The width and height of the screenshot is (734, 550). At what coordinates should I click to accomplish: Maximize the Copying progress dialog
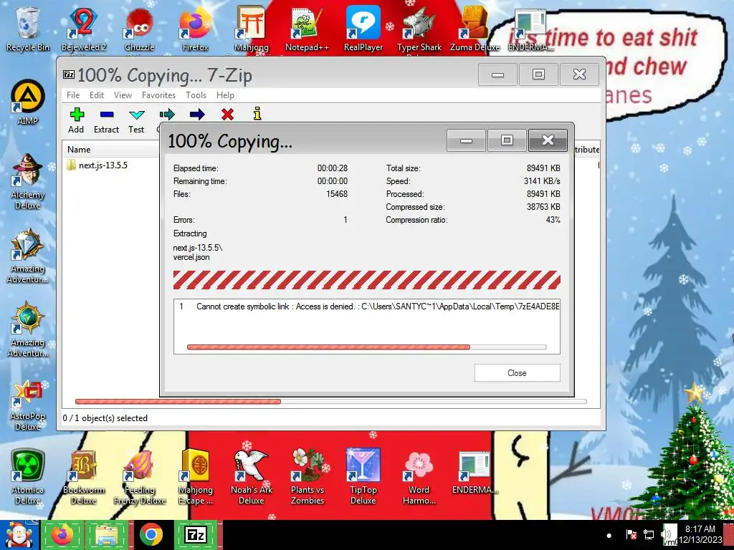(507, 140)
